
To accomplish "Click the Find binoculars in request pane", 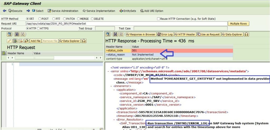I will point(17,34).
